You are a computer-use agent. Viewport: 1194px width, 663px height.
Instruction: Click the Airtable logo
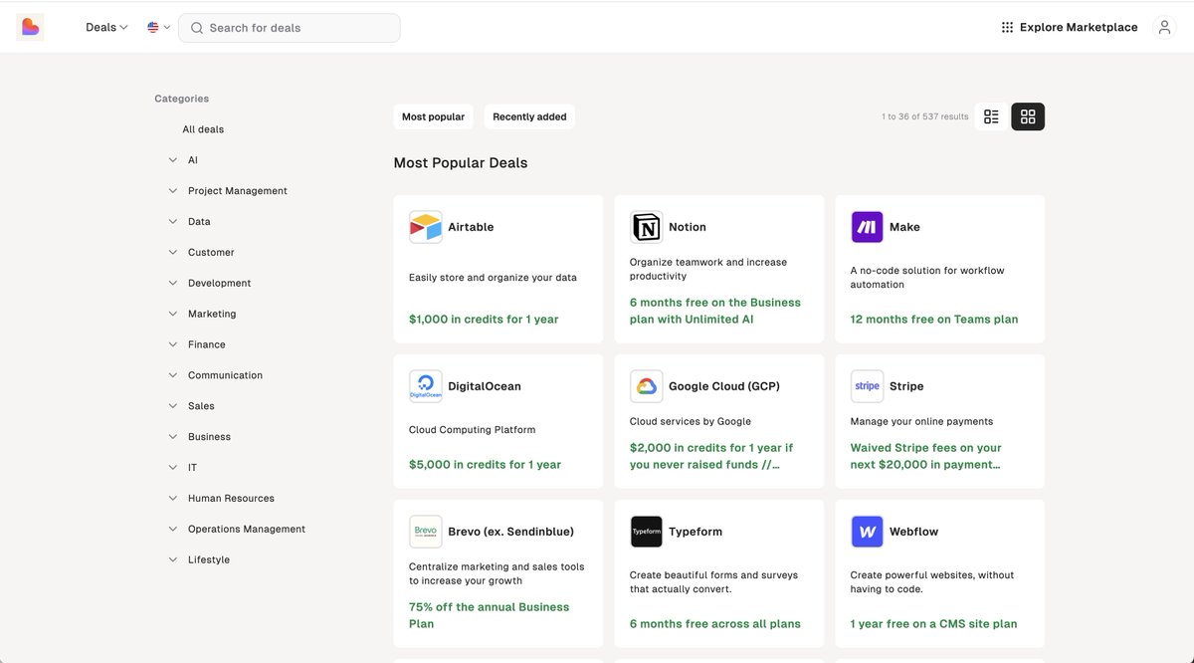click(x=426, y=227)
